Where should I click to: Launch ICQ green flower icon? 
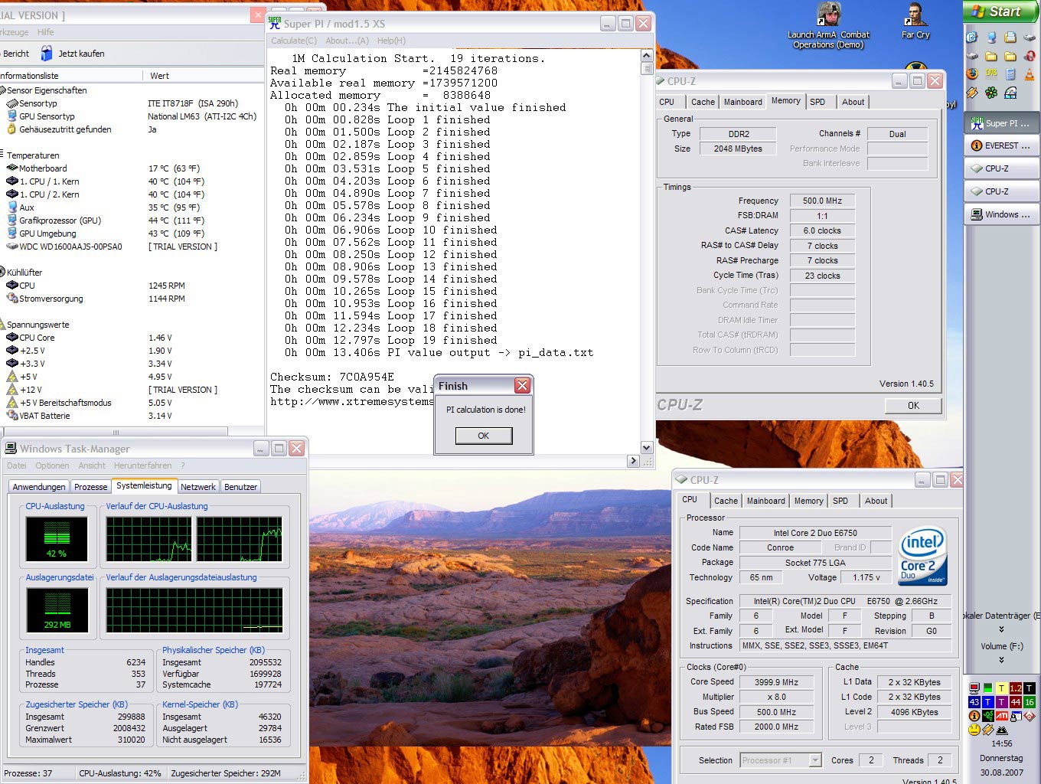(x=991, y=93)
